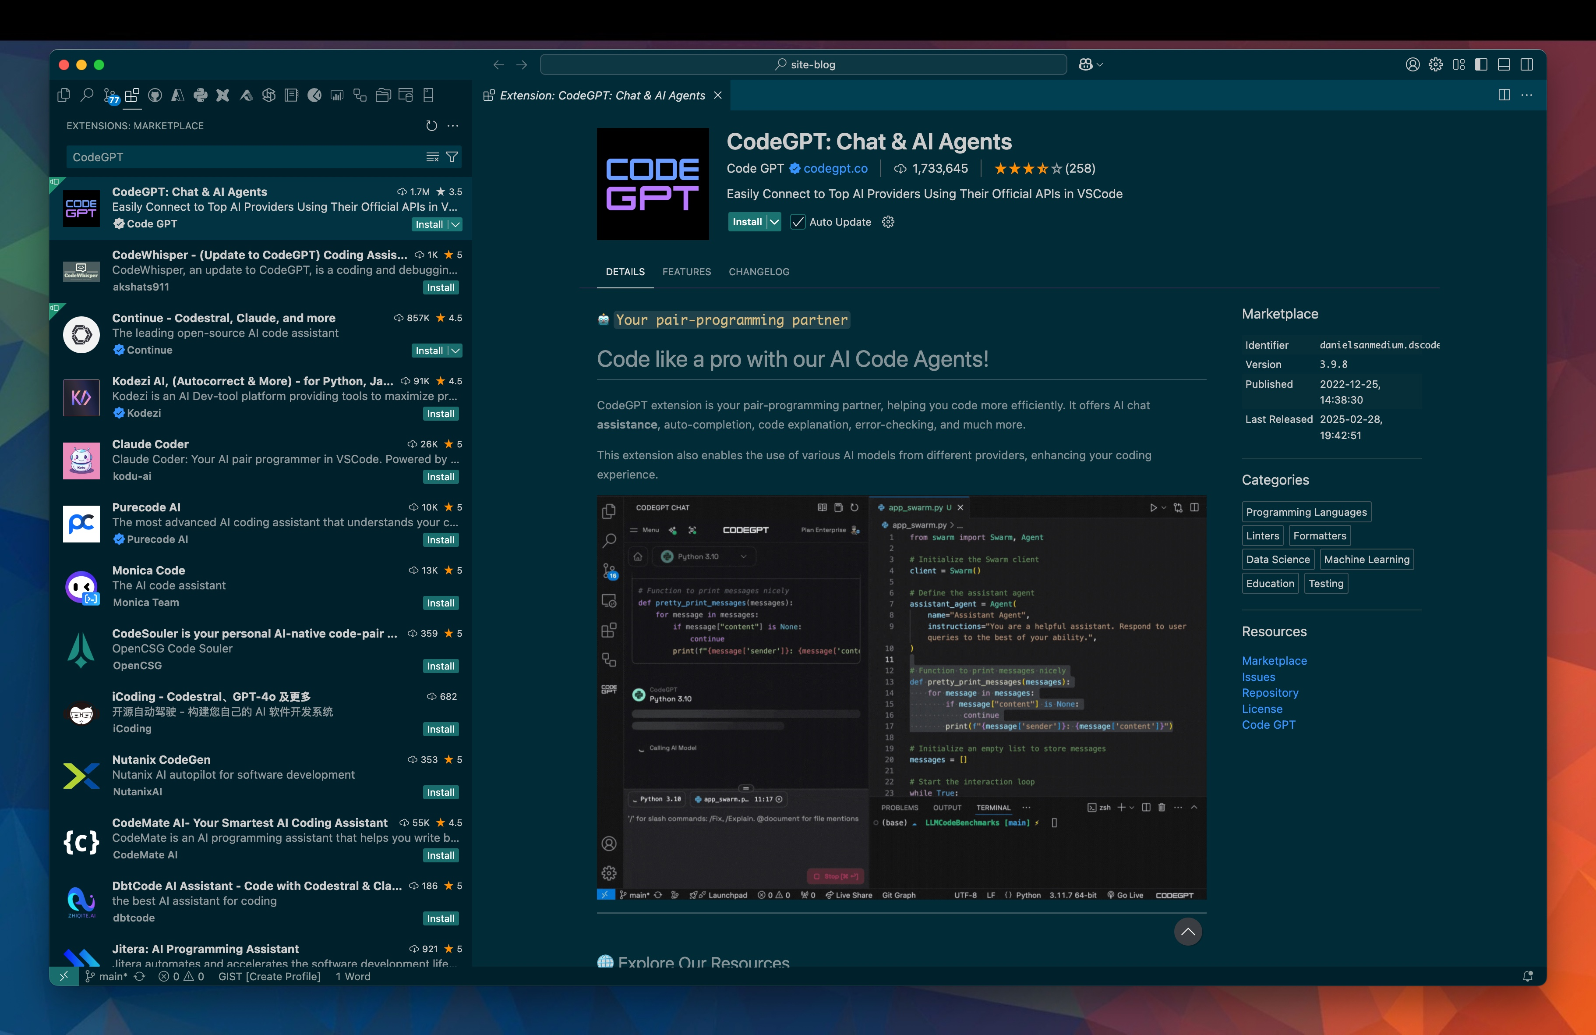The width and height of the screenshot is (1596, 1035).
Task: Install the CodeWhisperer extension
Action: point(441,288)
